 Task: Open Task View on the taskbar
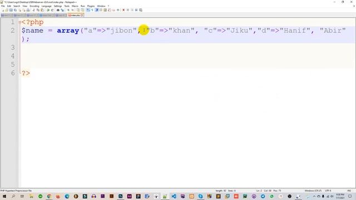(x=22, y=196)
